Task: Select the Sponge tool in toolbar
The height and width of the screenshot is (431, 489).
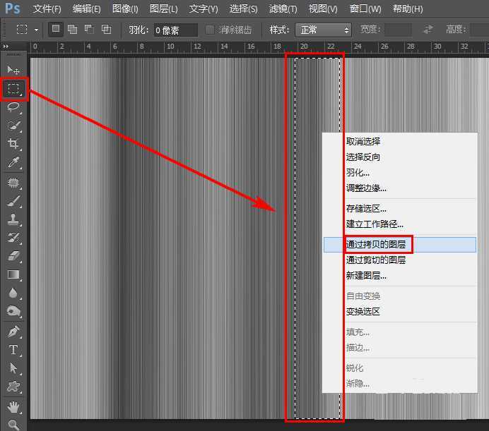Action: [x=13, y=311]
